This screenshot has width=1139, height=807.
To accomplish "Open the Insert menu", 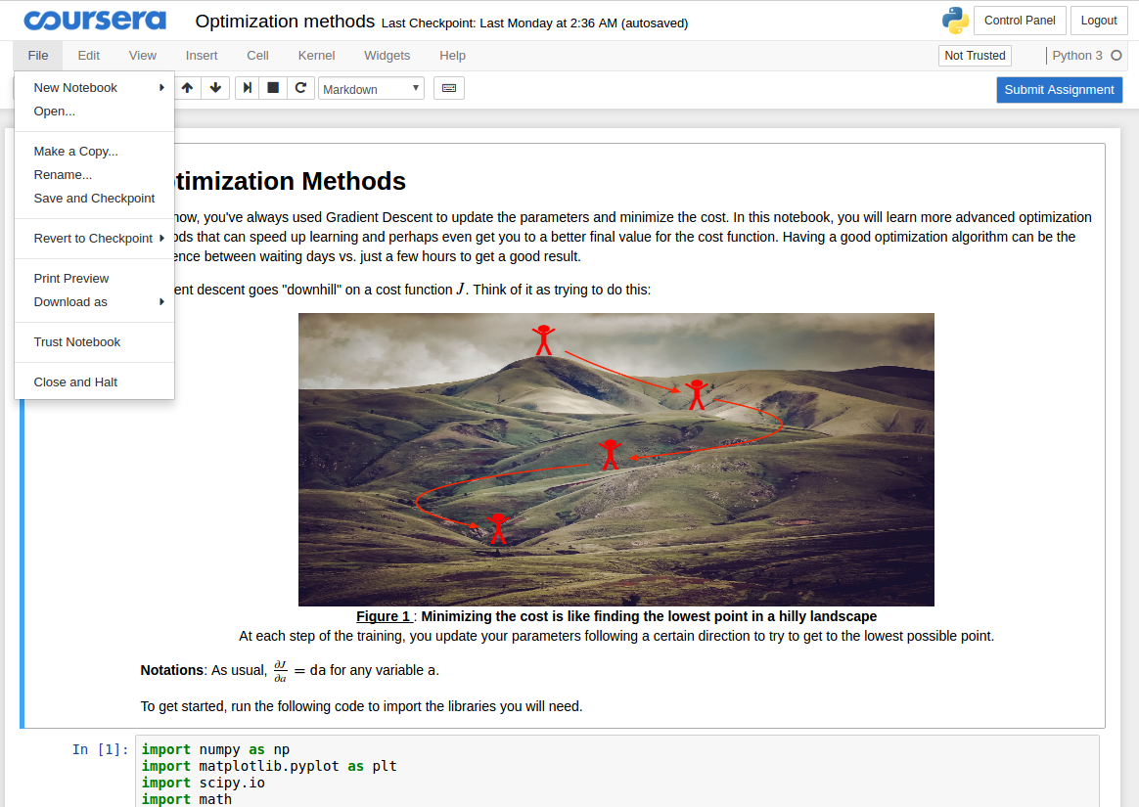I will 202,55.
